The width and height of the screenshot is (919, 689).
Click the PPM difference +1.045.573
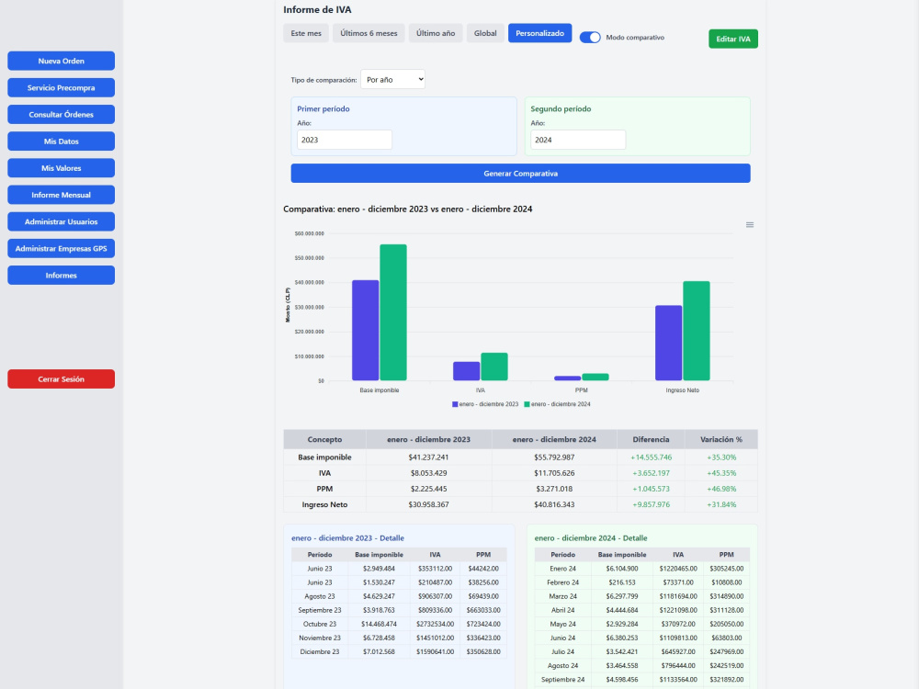click(651, 490)
